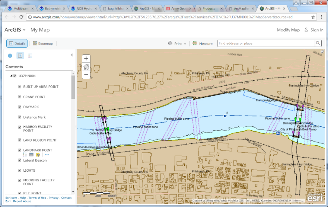Collapse the side panel with arrow
Screen dimensions: 328x207
pyautogui.click(x=71, y=55)
